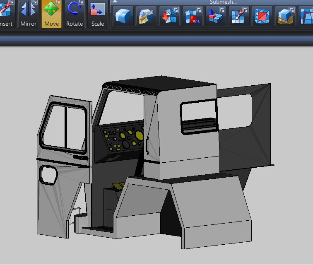The image size is (313, 265).
Task: Click the yellow-gauge dashboard panel in model
Action: pyautogui.click(x=123, y=138)
